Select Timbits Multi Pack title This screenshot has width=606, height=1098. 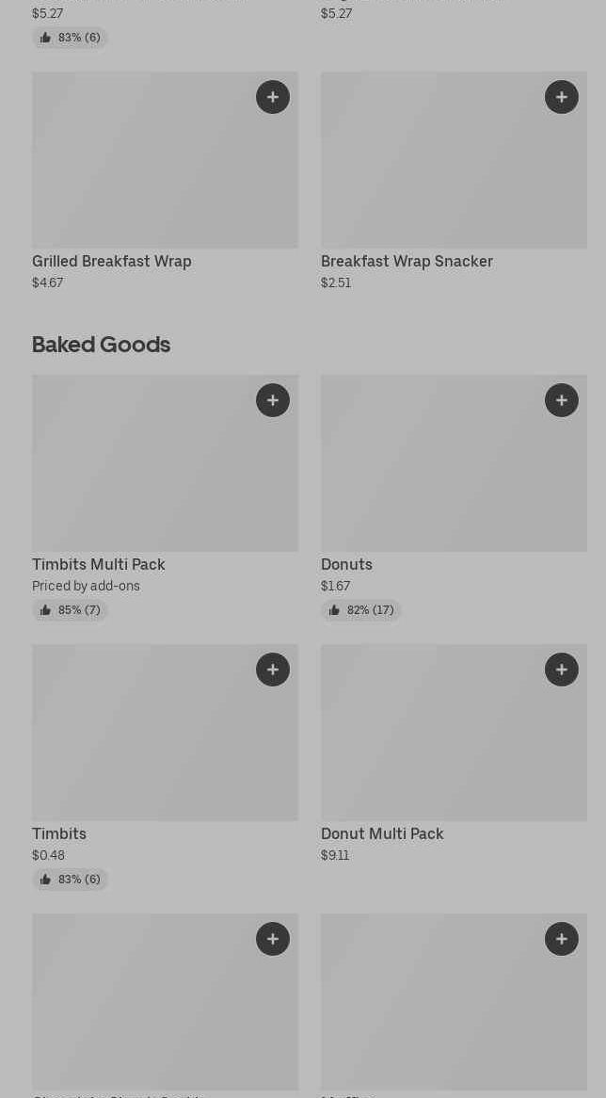click(x=99, y=565)
